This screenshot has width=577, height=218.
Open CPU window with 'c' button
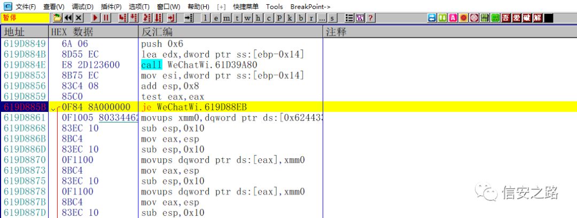269,18
